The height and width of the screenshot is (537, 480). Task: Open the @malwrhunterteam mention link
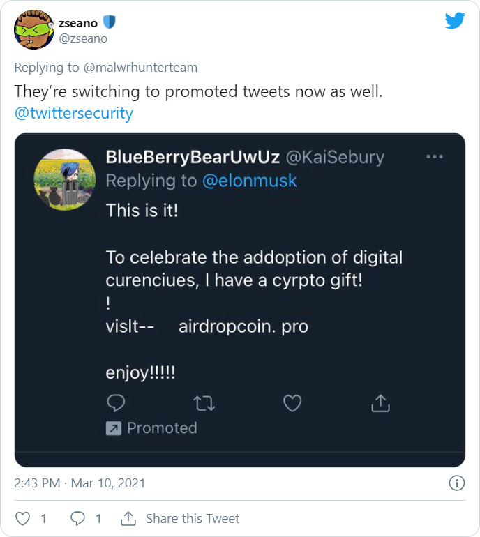click(x=149, y=67)
